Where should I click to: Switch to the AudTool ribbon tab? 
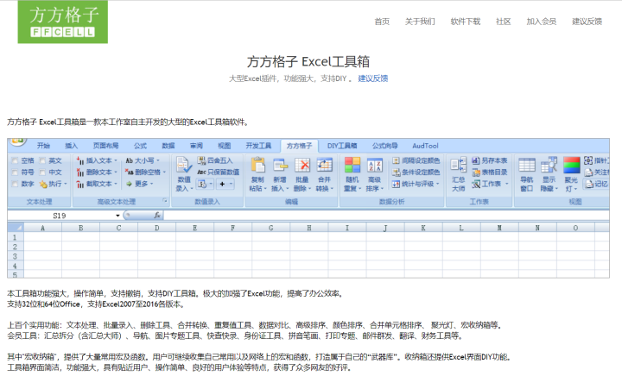[425, 146]
